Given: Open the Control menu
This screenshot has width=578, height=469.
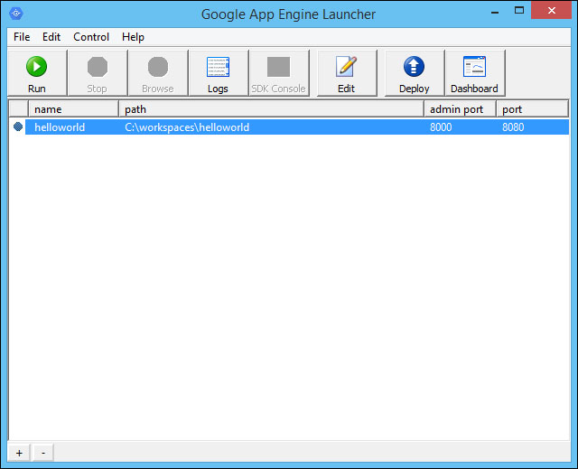Looking at the screenshot, I should tap(91, 37).
